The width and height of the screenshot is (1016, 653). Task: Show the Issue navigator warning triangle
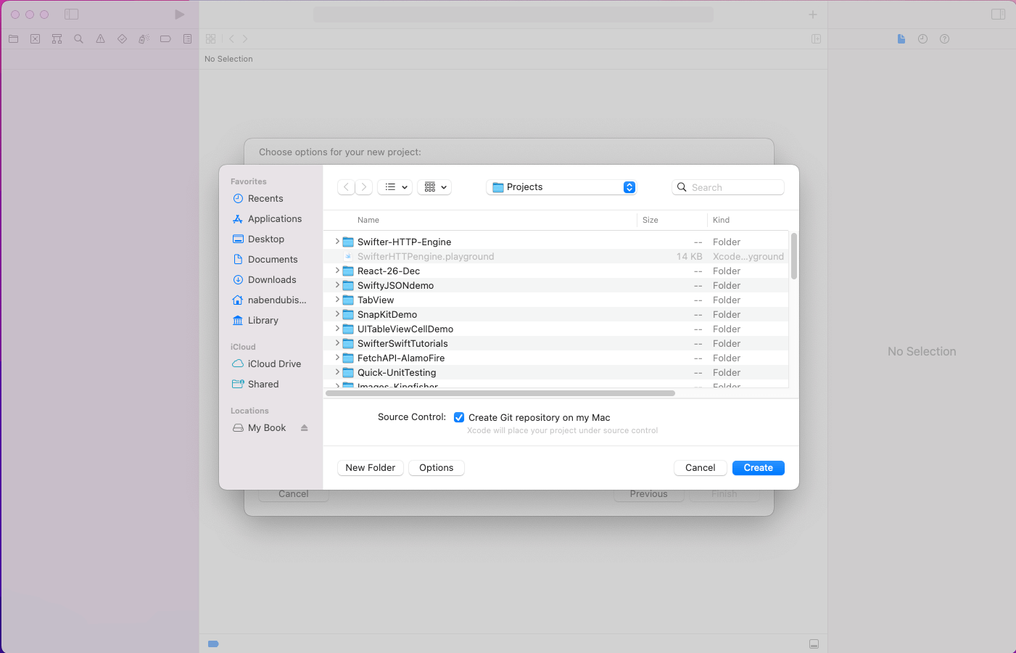100,38
